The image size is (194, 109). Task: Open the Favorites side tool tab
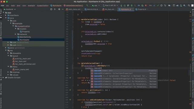pyautogui.click(x=1, y=89)
